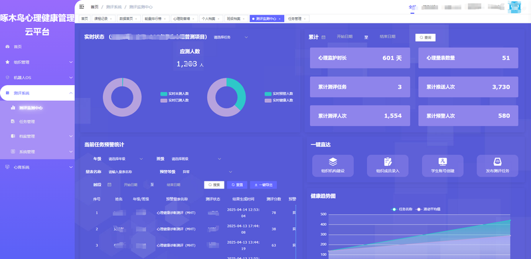Toggle the 滑动平均值 series in trend legend

click(x=428, y=209)
